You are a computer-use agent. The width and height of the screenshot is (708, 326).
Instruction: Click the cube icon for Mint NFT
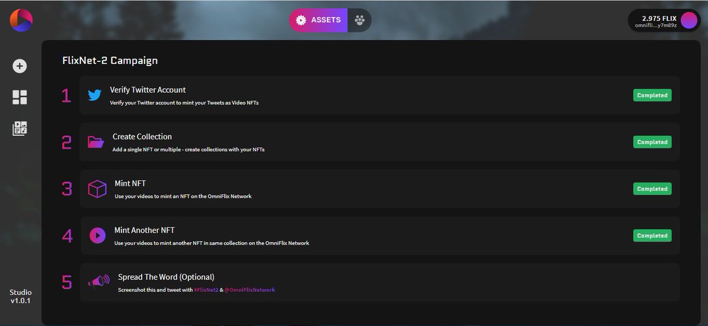[97, 189]
